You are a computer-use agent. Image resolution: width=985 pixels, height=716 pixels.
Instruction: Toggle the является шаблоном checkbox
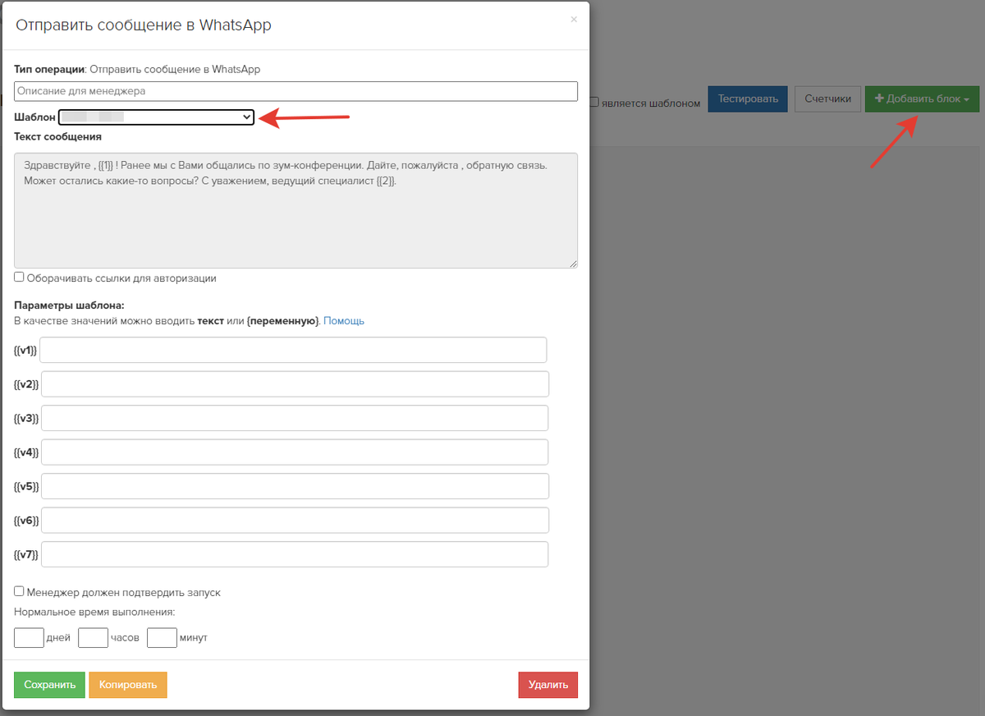(594, 103)
